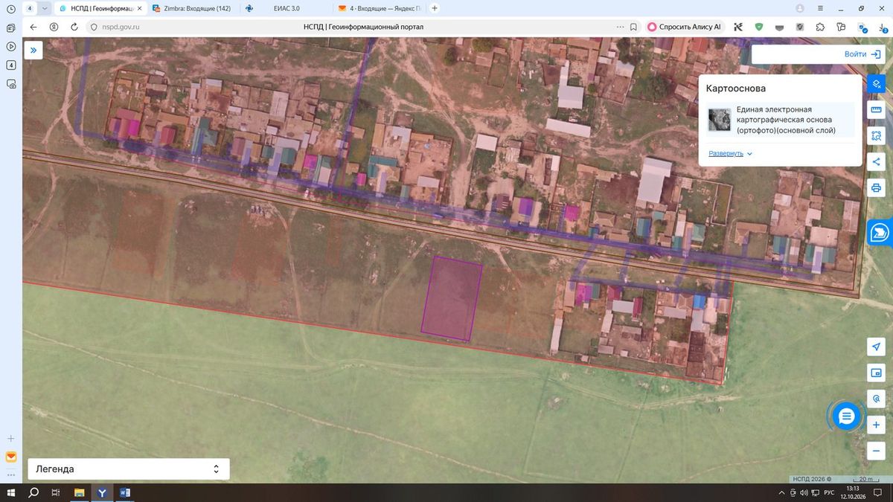Screen dimensions: 893x502
Task: Click the zoom in plus button
Action: (x=876, y=425)
